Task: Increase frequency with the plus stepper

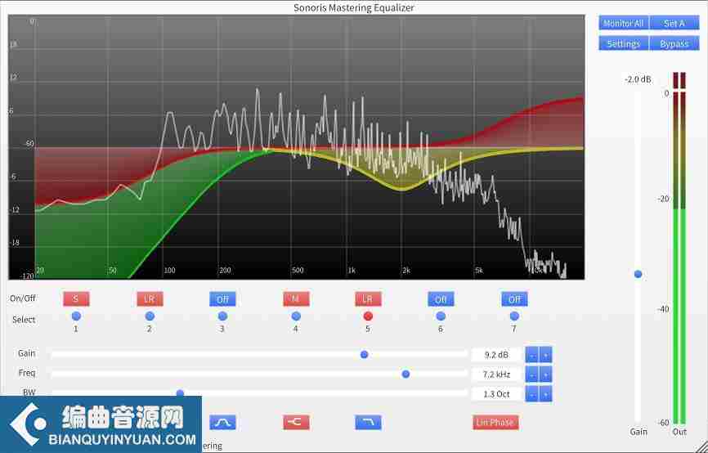Action: pos(545,375)
